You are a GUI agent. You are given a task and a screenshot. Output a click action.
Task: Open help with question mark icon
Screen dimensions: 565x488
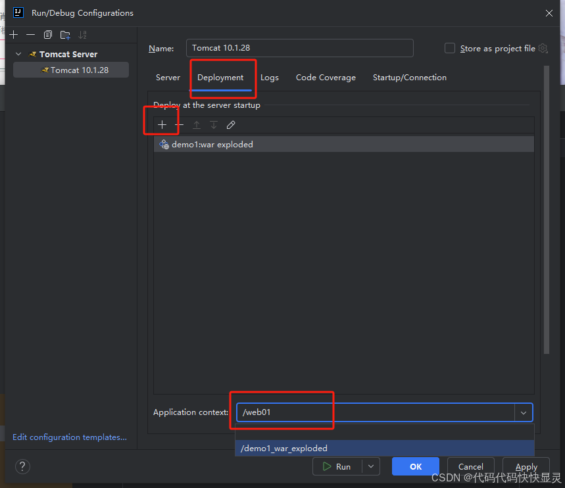22,466
